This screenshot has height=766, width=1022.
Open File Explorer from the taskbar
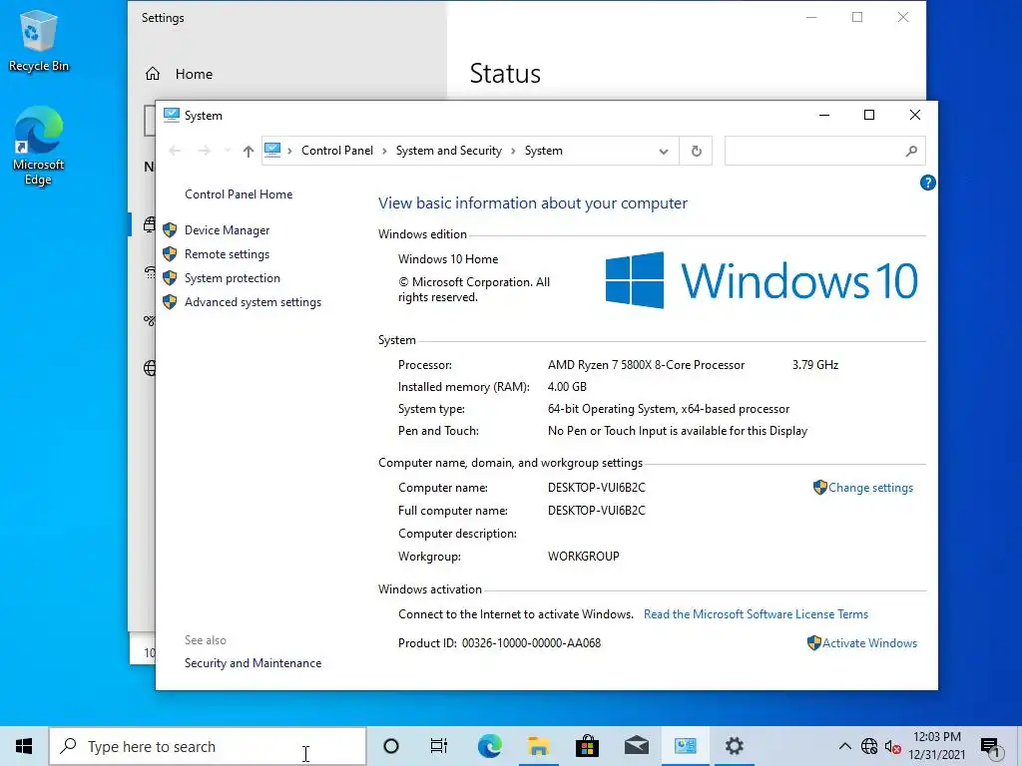pyautogui.click(x=538, y=746)
